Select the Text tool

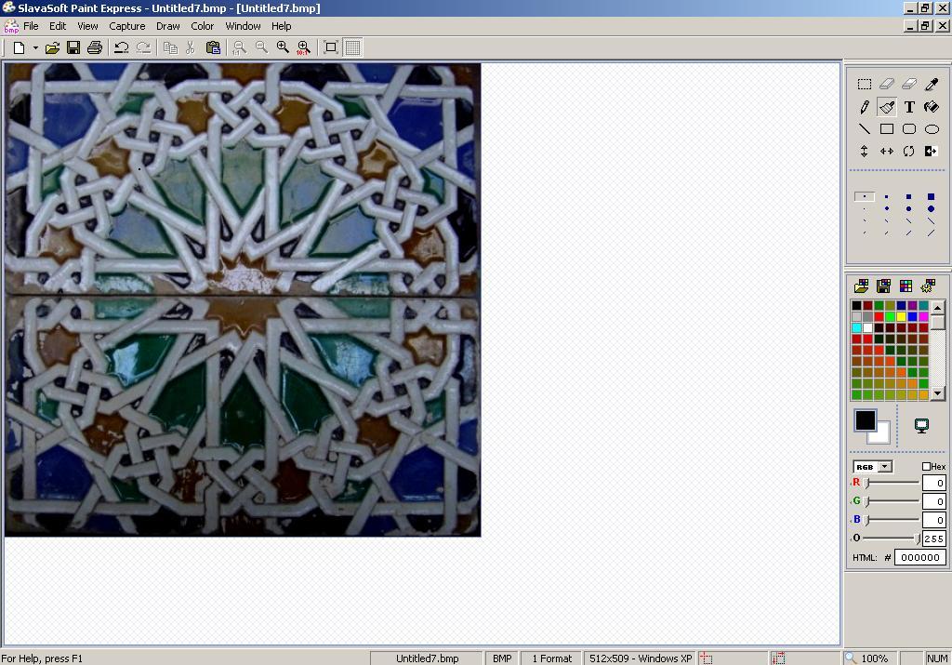[909, 107]
